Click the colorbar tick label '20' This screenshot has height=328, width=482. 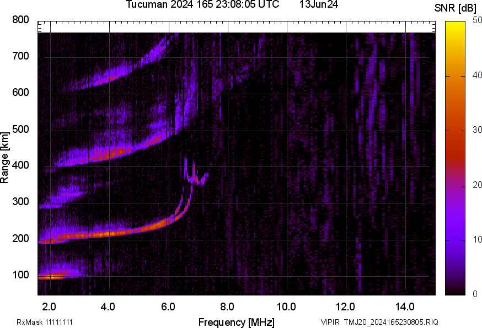(478, 185)
